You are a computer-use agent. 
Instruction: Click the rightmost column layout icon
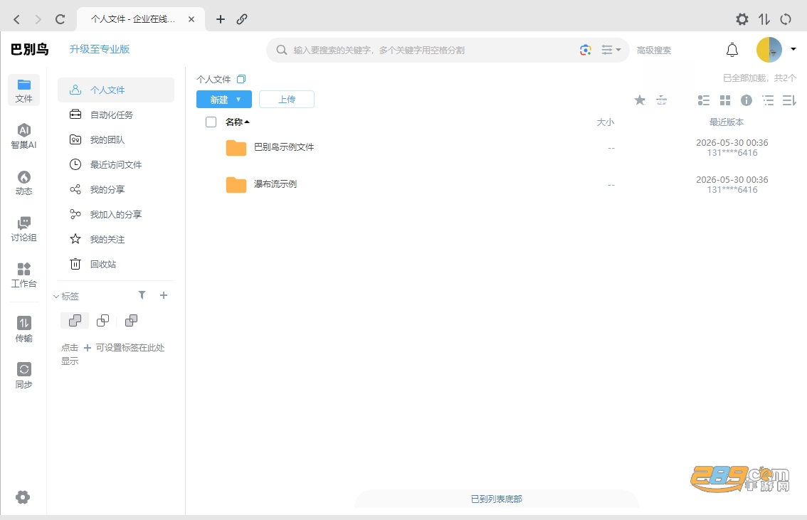[789, 100]
